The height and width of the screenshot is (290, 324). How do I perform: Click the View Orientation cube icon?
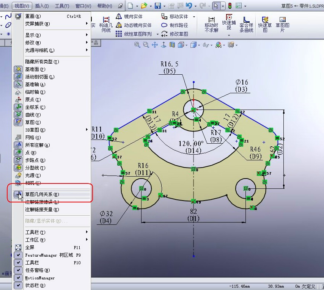click(x=181, y=45)
